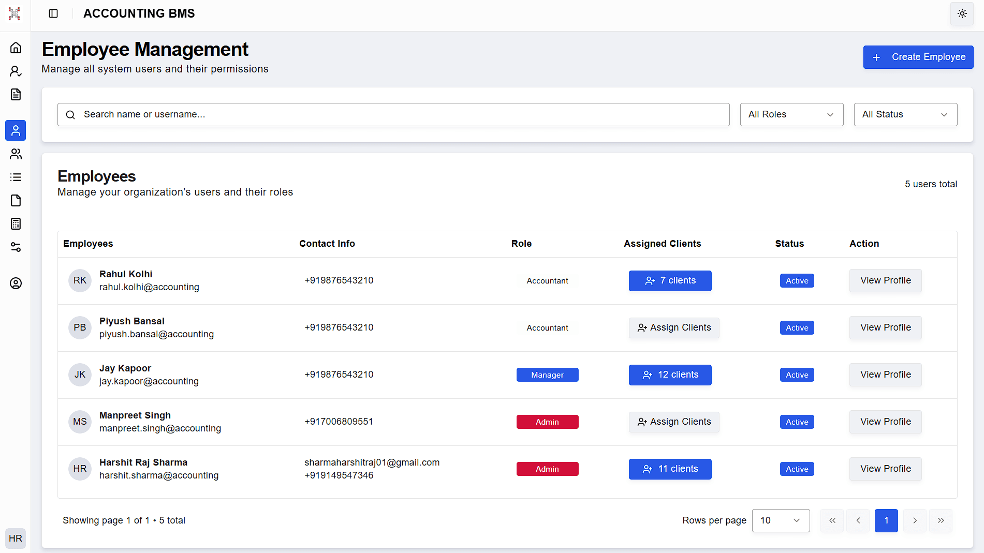Select page 1 in the pagination bar
The width and height of the screenshot is (984, 553).
pos(886,520)
